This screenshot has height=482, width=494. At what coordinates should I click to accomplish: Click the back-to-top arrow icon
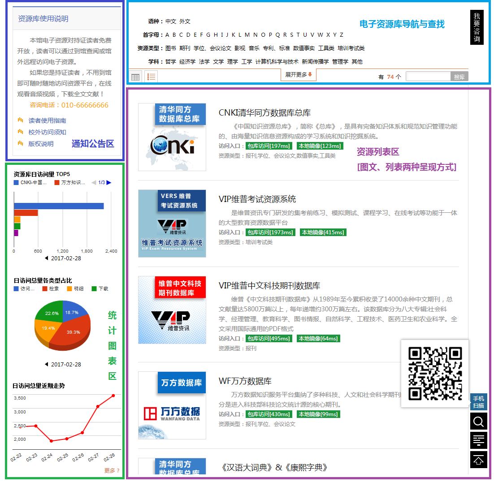click(x=478, y=460)
